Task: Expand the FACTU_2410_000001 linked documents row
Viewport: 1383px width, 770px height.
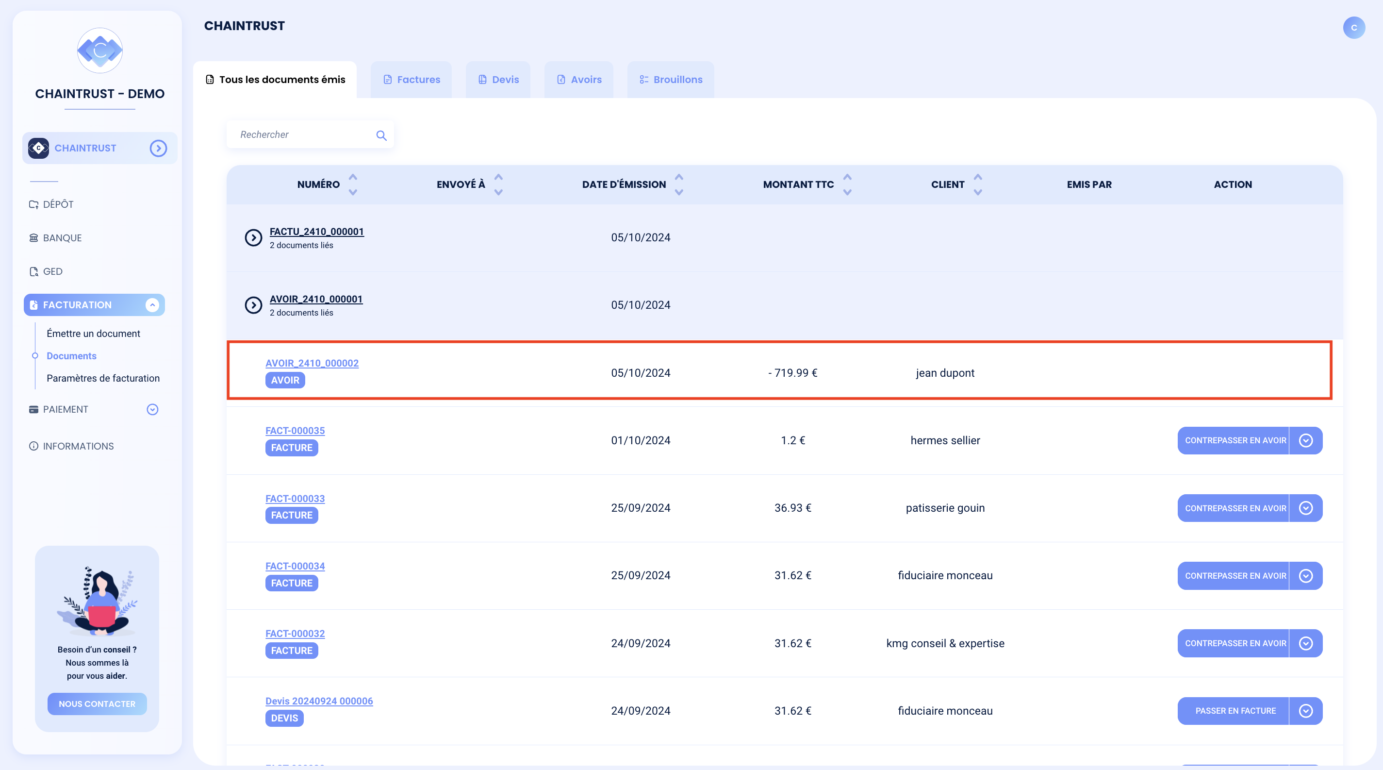Action: (x=253, y=237)
